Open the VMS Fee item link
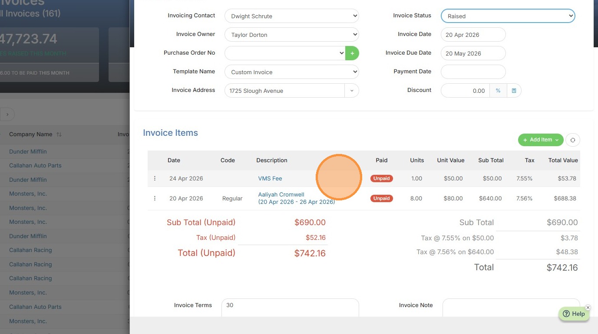598x334 pixels. (270, 178)
